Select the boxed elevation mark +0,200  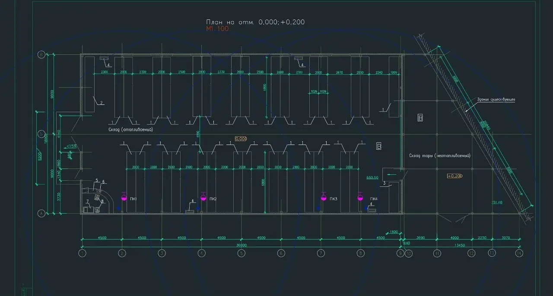pyautogui.click(x=454, y=176)
